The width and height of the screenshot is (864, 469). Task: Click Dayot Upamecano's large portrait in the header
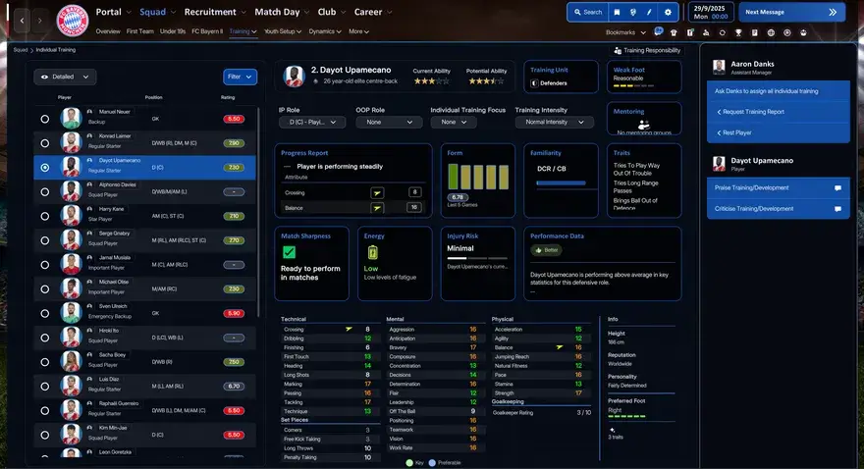(x=294, y=76)
